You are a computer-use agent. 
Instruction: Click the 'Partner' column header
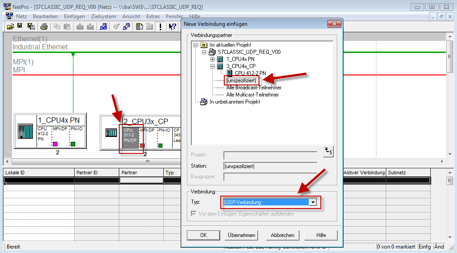click(141, 173)
